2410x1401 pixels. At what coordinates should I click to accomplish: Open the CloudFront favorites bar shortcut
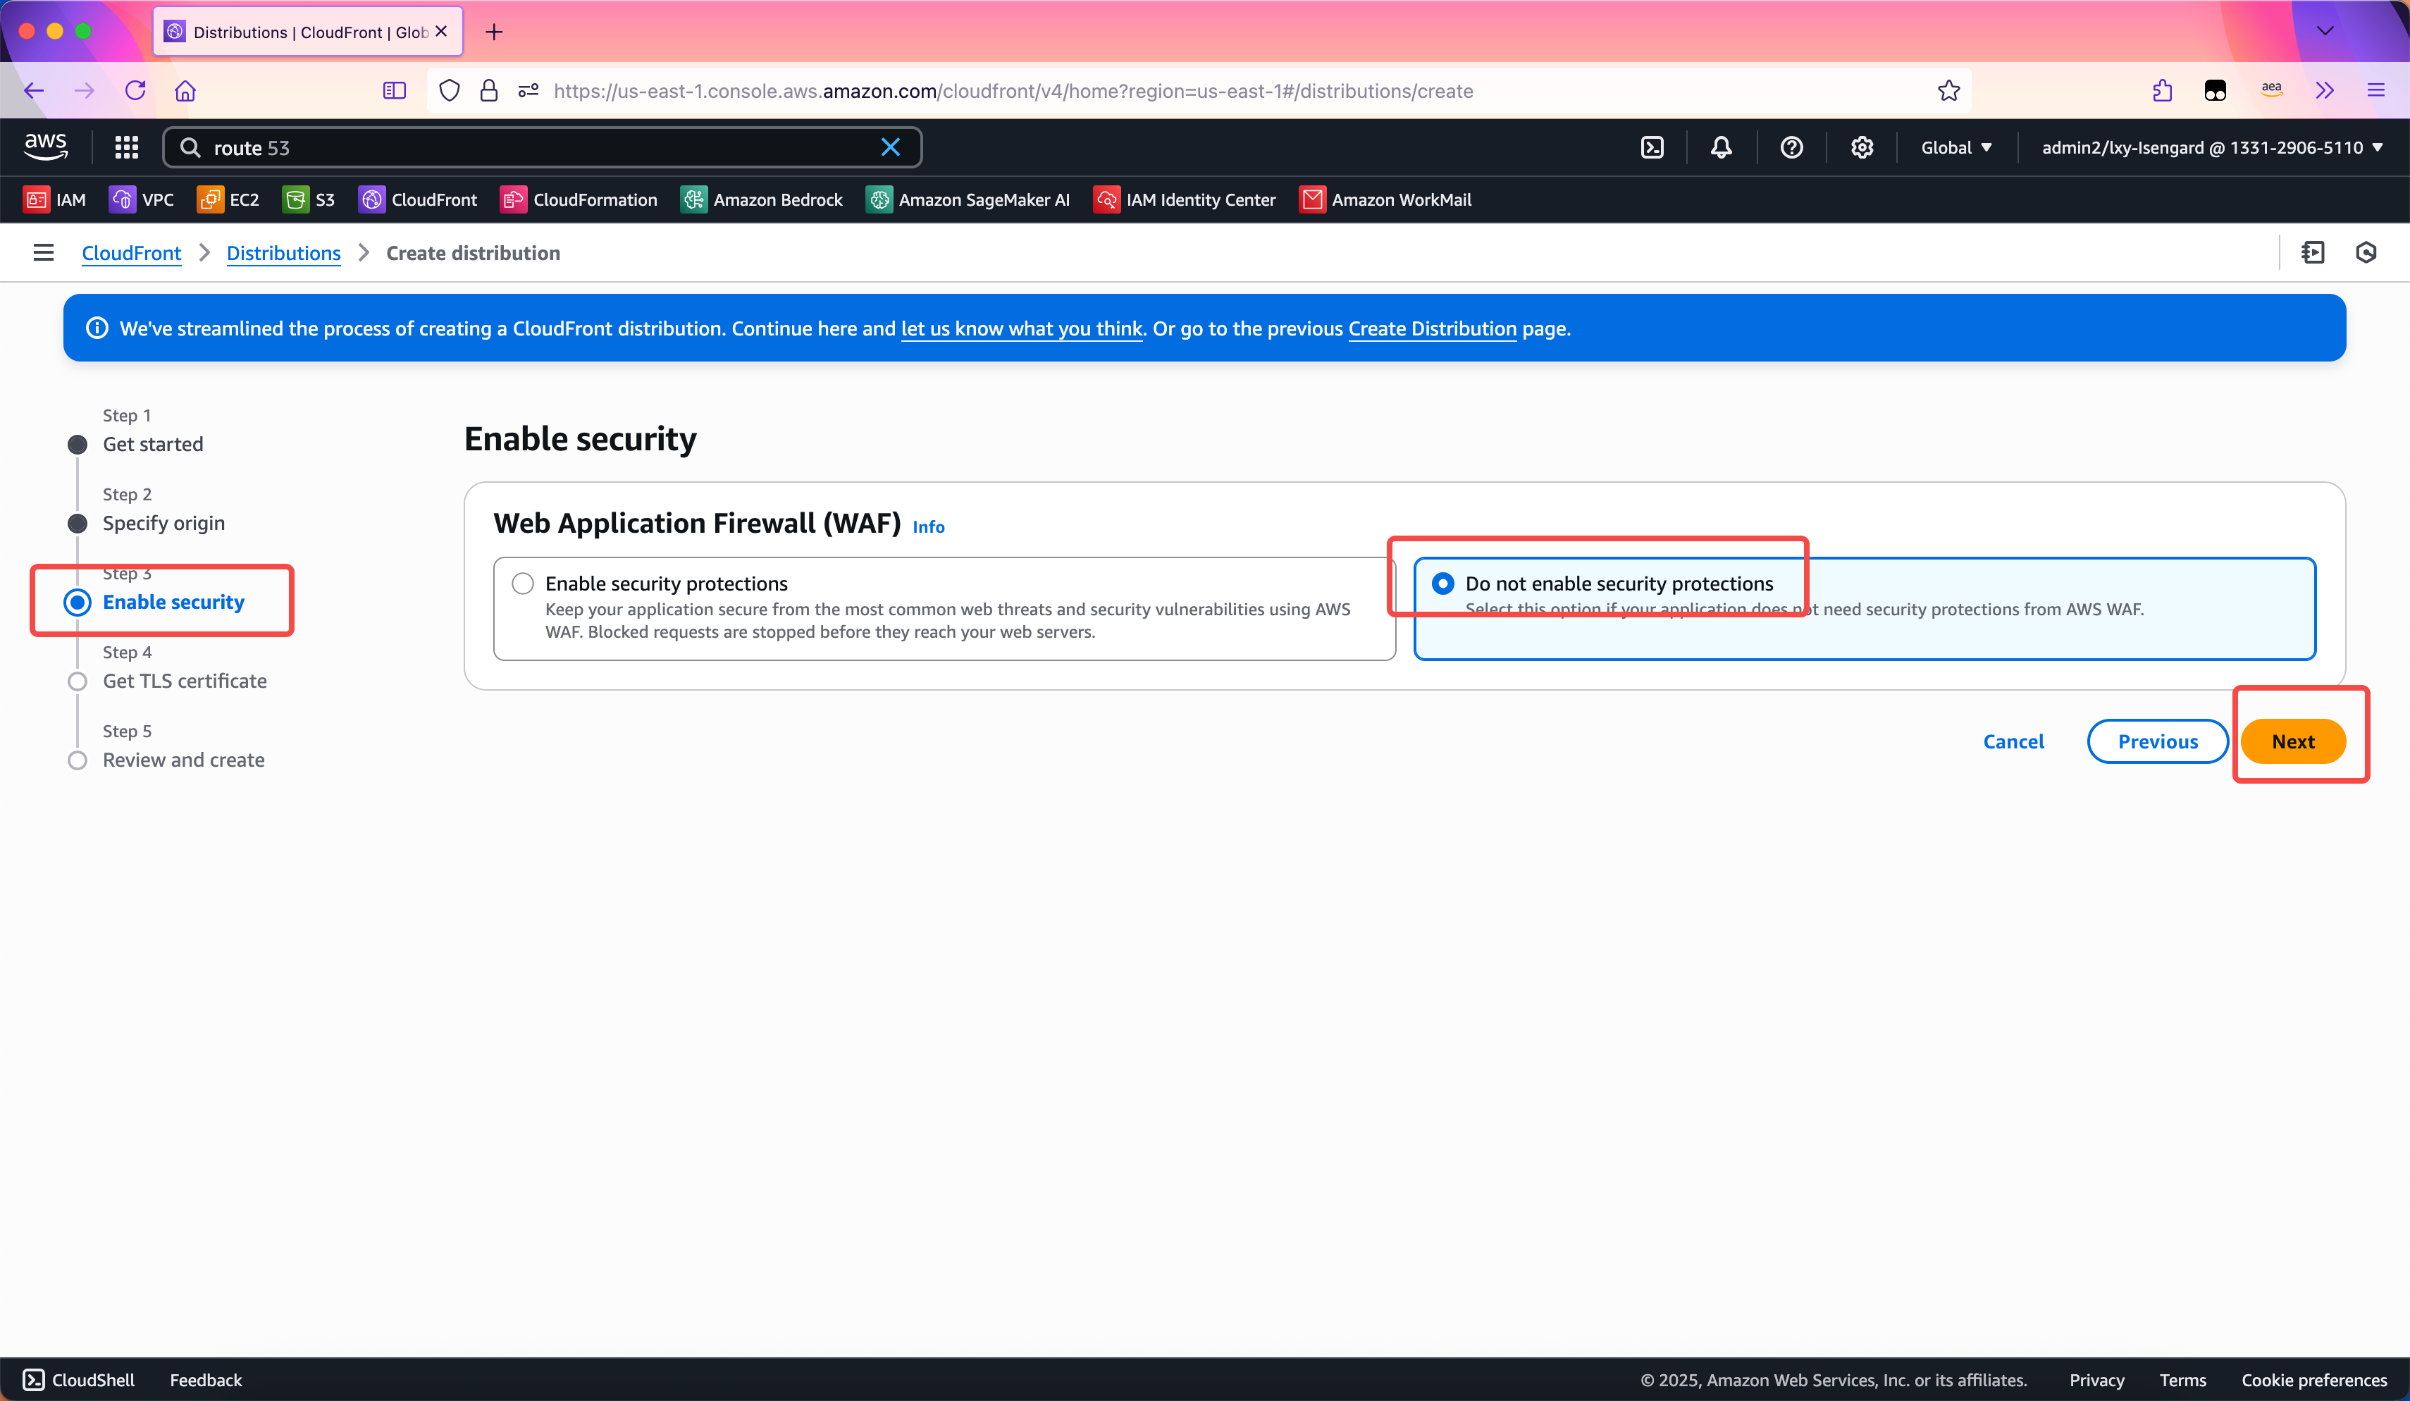point(417,200)
